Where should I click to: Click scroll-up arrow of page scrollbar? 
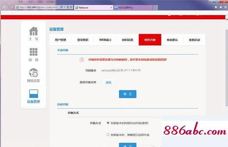[227, 19]
